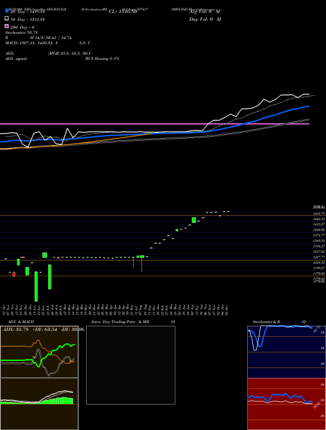Click the 'ADX: 35.78' panel header reading
This screenshot has width=326, height=430.
[x=16, y=329]
